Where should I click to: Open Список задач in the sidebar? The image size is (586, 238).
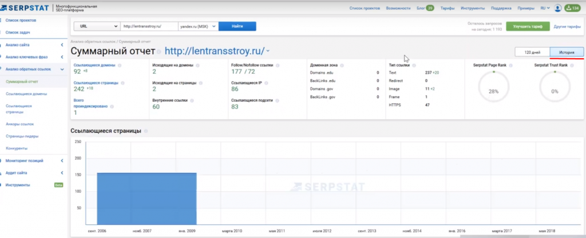point(18,33)
